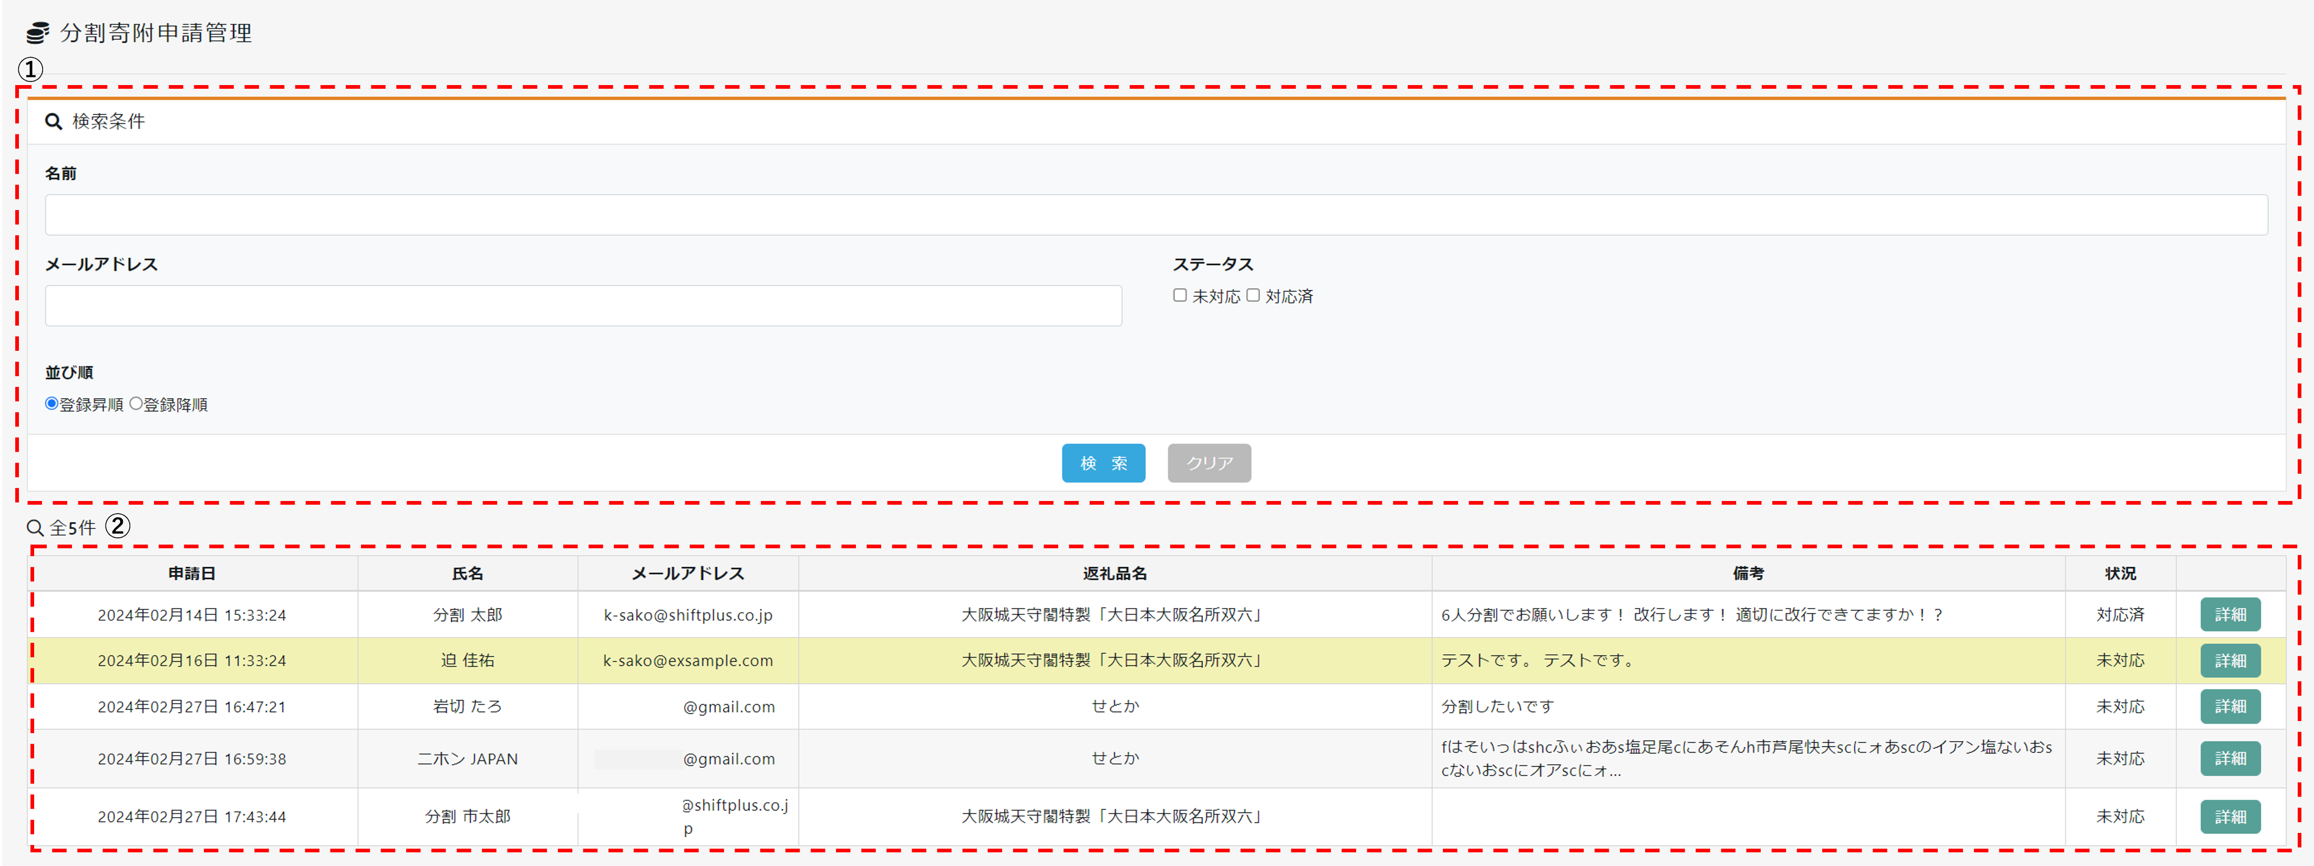2314x866 pixels.
Task: Check the 未対応 status checkbox
Action: tap(1180, 295)
